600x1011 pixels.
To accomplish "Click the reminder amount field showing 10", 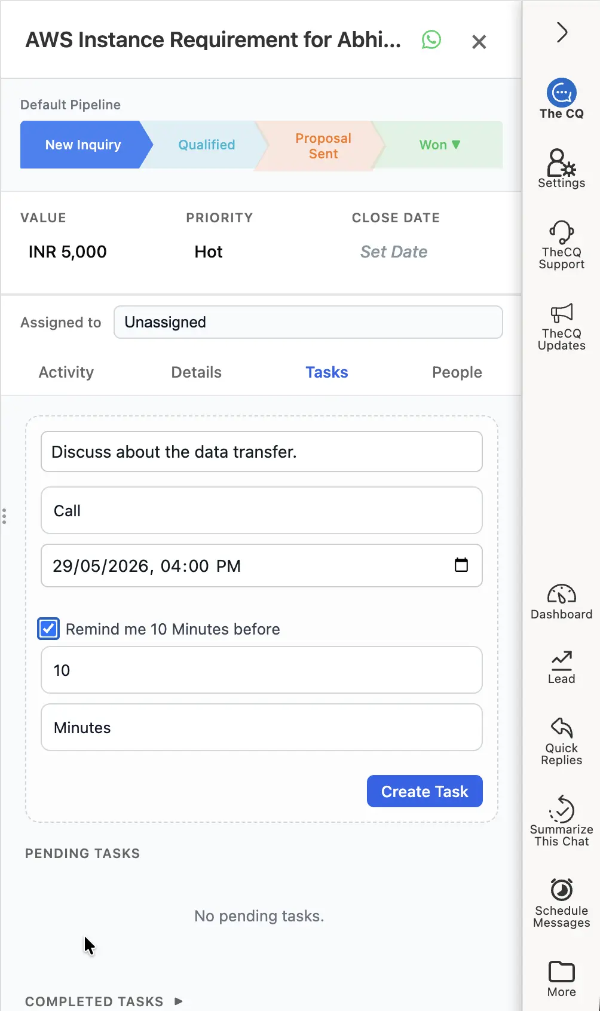I will point(262,670).
